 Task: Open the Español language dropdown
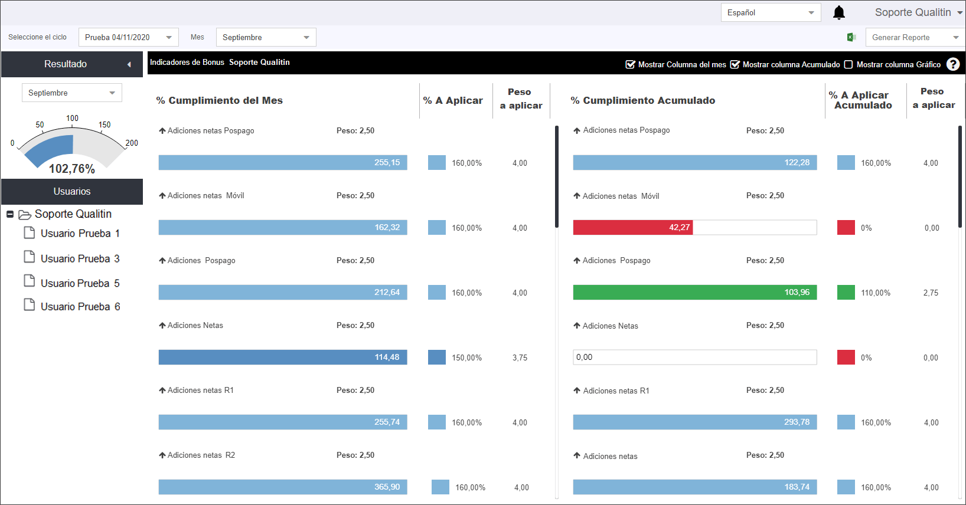pyautogui.click(x=771, y=12)
